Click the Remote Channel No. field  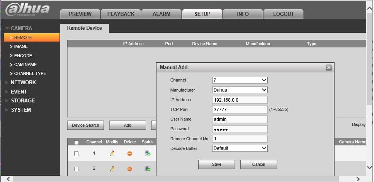click(x=240, y=139)
